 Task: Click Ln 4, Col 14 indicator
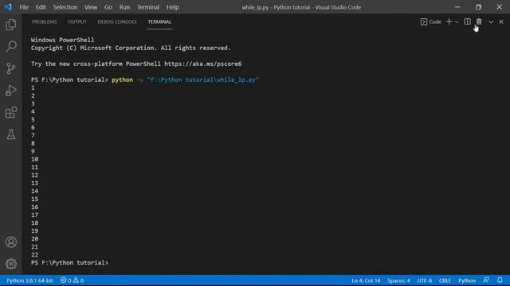coord(366,280)
